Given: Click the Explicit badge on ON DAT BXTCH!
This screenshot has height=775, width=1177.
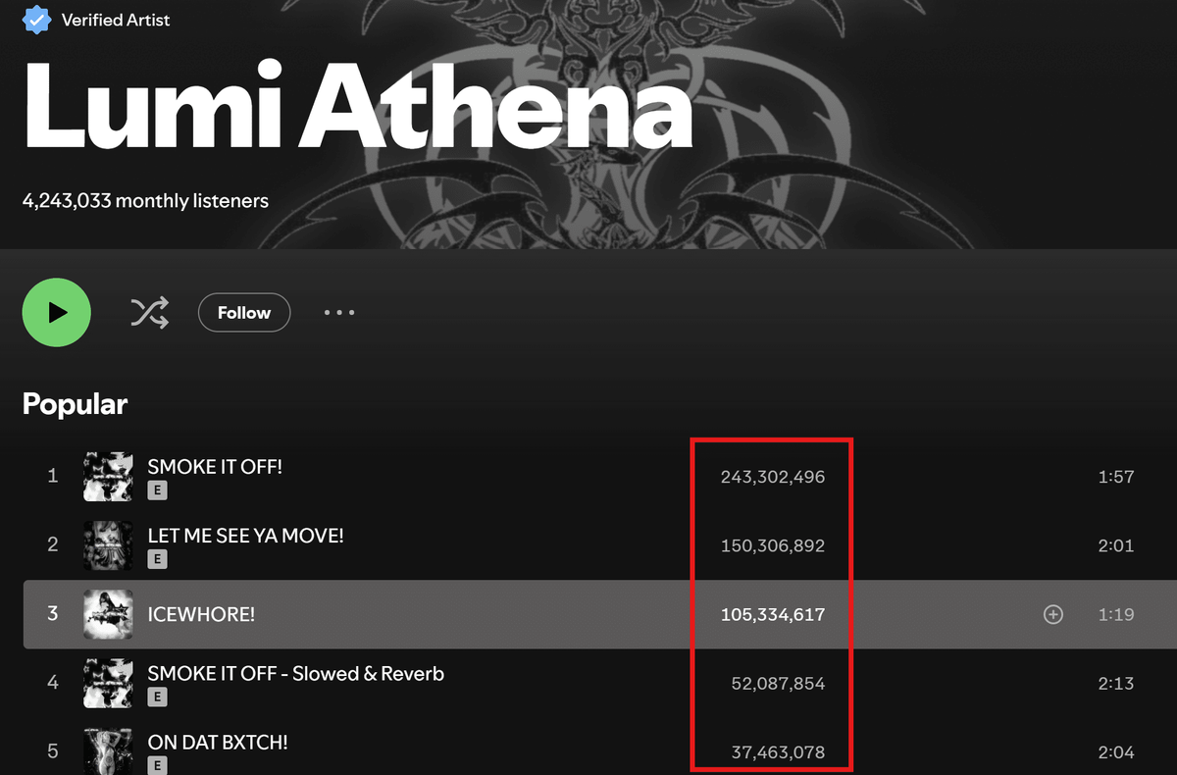Looking at the screenshot, I should [157, 764].
